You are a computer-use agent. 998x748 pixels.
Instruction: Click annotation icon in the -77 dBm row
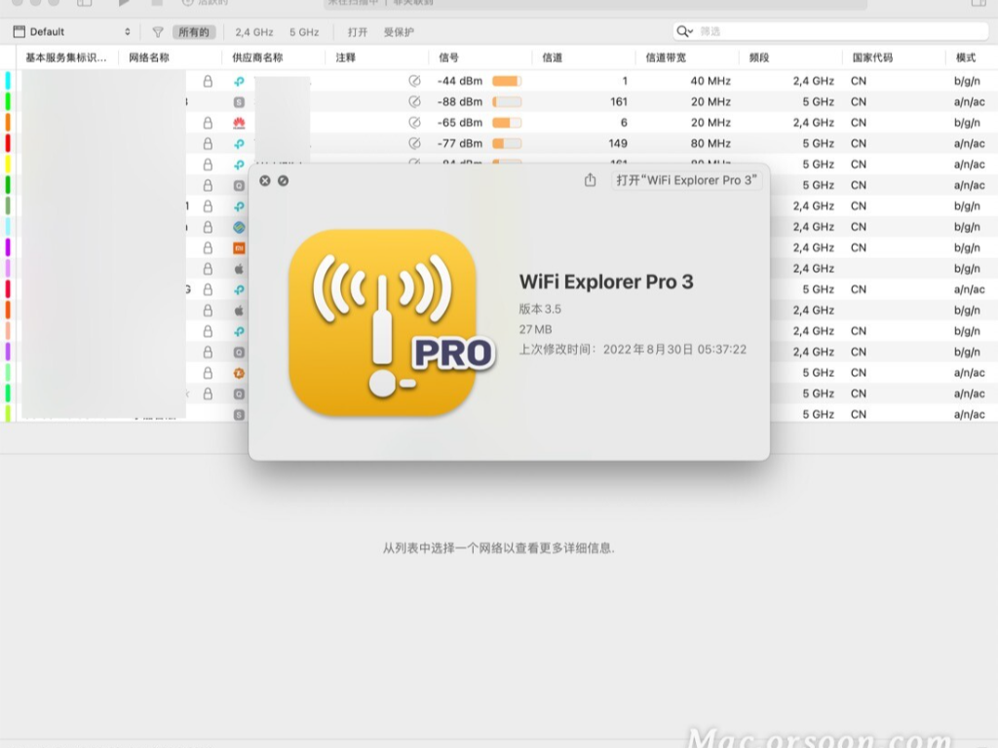[x=414, y=144]
